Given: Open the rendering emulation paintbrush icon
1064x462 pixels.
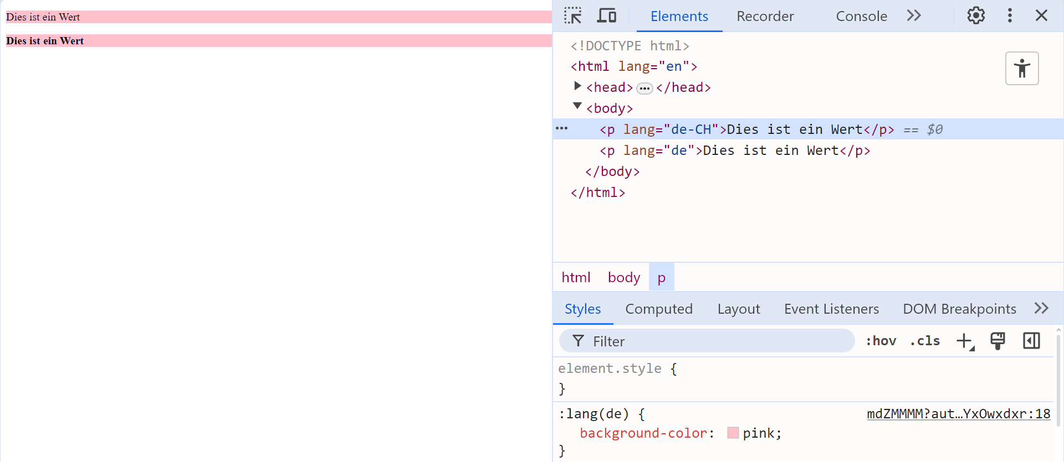Looking at the screenshot, I should [997, 341].
